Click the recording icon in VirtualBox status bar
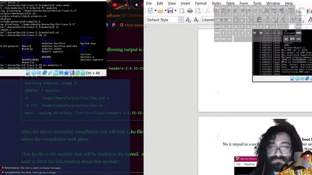 [x=66, y=73]
